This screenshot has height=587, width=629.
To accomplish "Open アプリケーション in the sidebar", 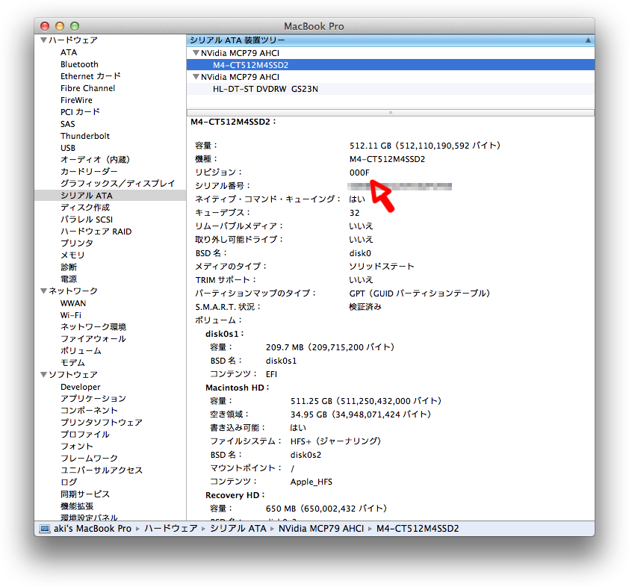I will [93, 399].
